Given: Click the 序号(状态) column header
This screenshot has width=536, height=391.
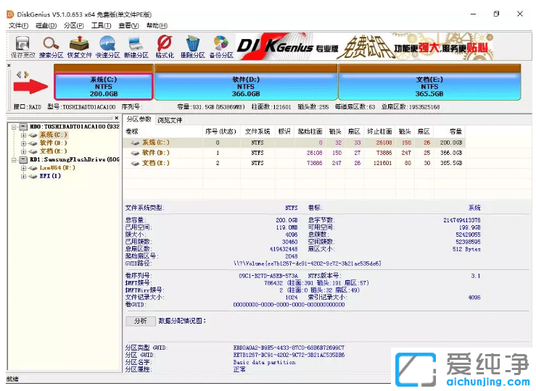Looking at the screenshot, I should 220,131.
